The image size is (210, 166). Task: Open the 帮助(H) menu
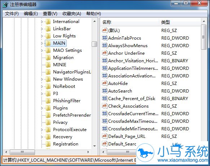[93, 13]
